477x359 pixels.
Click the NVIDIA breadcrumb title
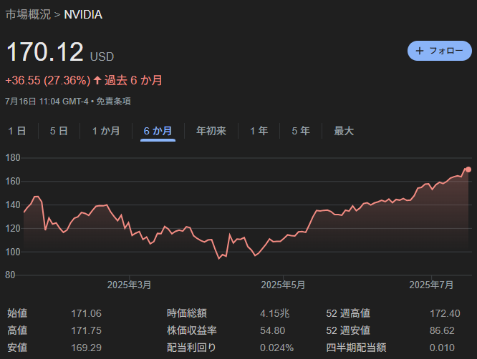point(83,14)
